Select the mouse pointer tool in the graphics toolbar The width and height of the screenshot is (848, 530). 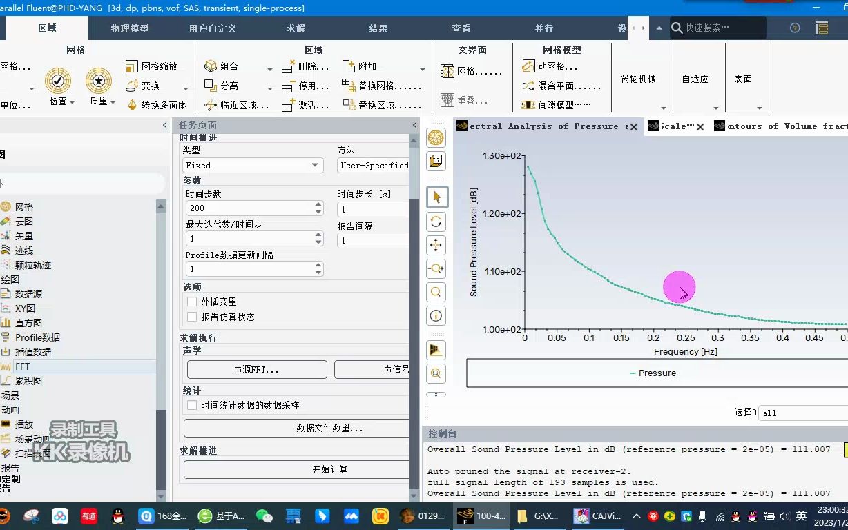tap(436, 197)
